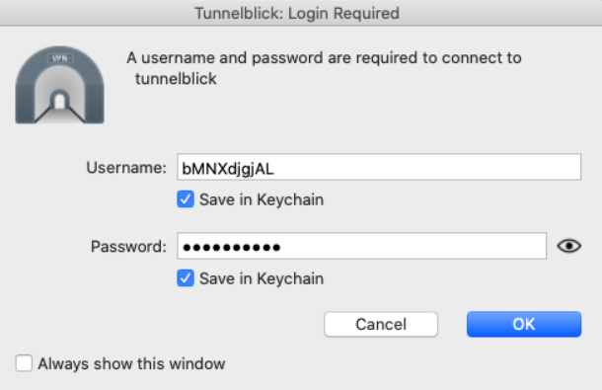Click inside the Username input field

[379, 167]
